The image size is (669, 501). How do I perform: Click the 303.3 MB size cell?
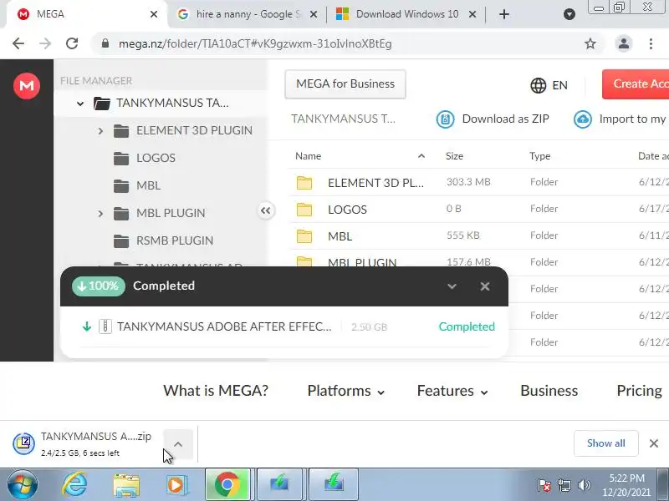pyautogui.click(x=468, y=182)
